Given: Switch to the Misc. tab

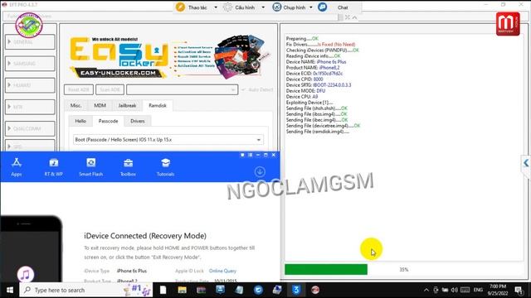Looking at the screenshot, I should click(76, 105).
